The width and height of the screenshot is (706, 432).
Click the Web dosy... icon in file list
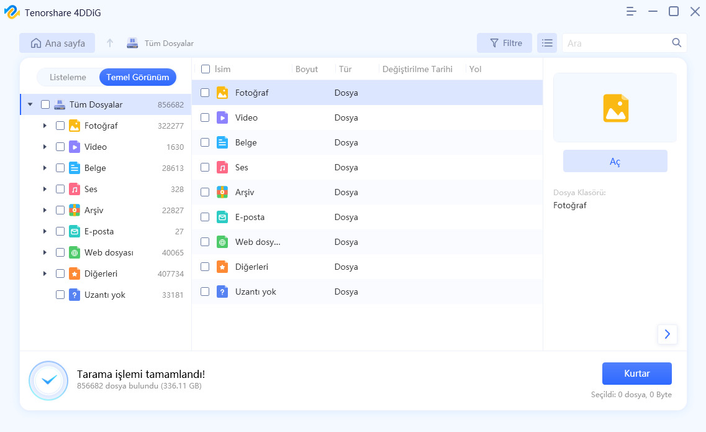(222, 242)
